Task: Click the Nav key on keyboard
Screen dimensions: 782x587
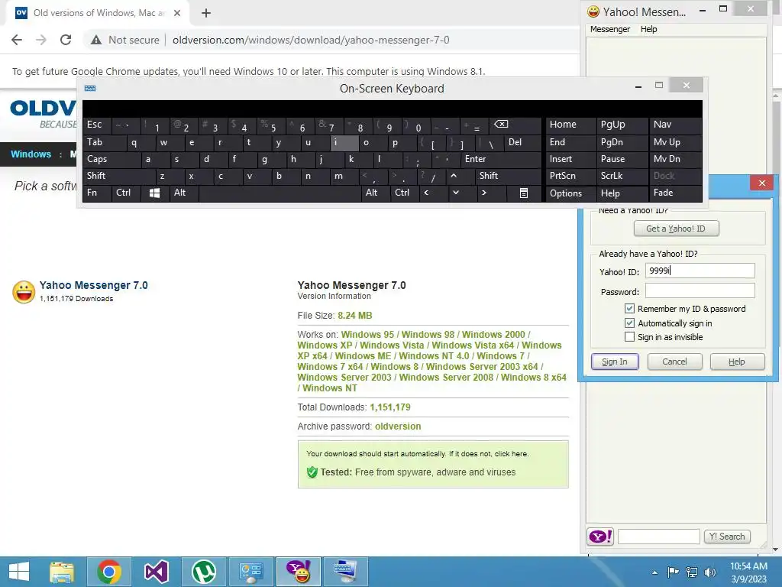Action: point(674,125)
